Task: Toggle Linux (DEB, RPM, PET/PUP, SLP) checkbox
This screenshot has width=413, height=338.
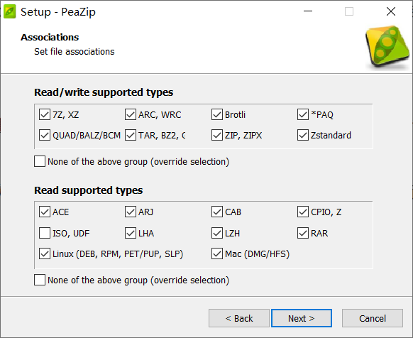Action: pos(45,253)
